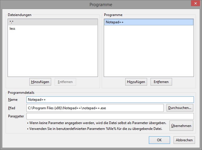Click empty space in the Programme list
The width and height of the screenshot is (202, 150).
click(149, 52)
